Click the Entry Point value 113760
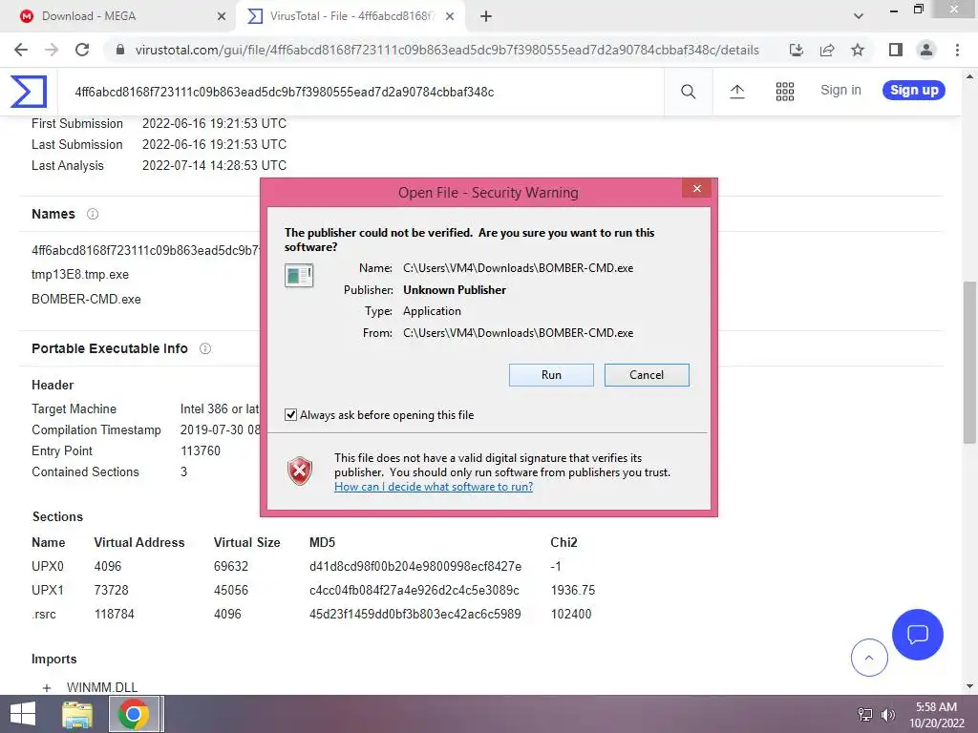The width and height of the screenshot is (978, 733). (x=201, y=451)
